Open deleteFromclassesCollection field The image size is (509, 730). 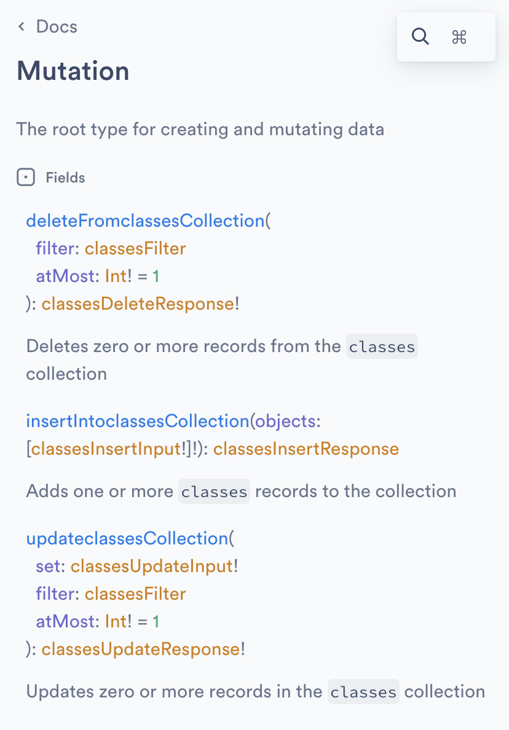click(x=145, y=221)
